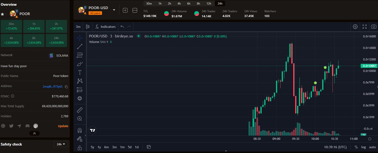Screen dimensions: 378x153
Task: Select the 4h stats timeframe tab
Action: [x=179, y=3]
